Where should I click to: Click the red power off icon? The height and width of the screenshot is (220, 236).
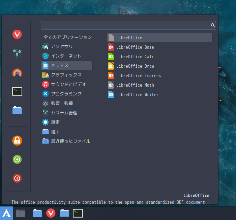17,178
